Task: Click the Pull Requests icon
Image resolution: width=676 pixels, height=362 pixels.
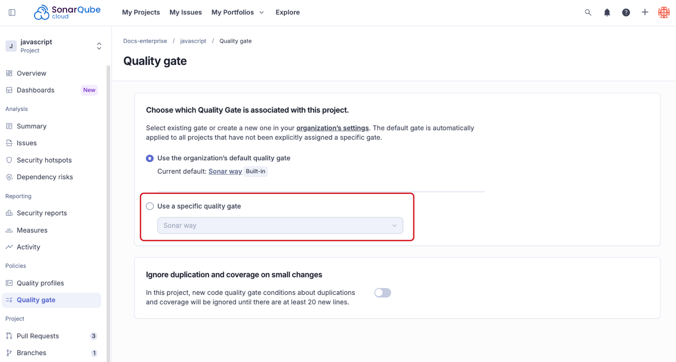Action: 9,336
